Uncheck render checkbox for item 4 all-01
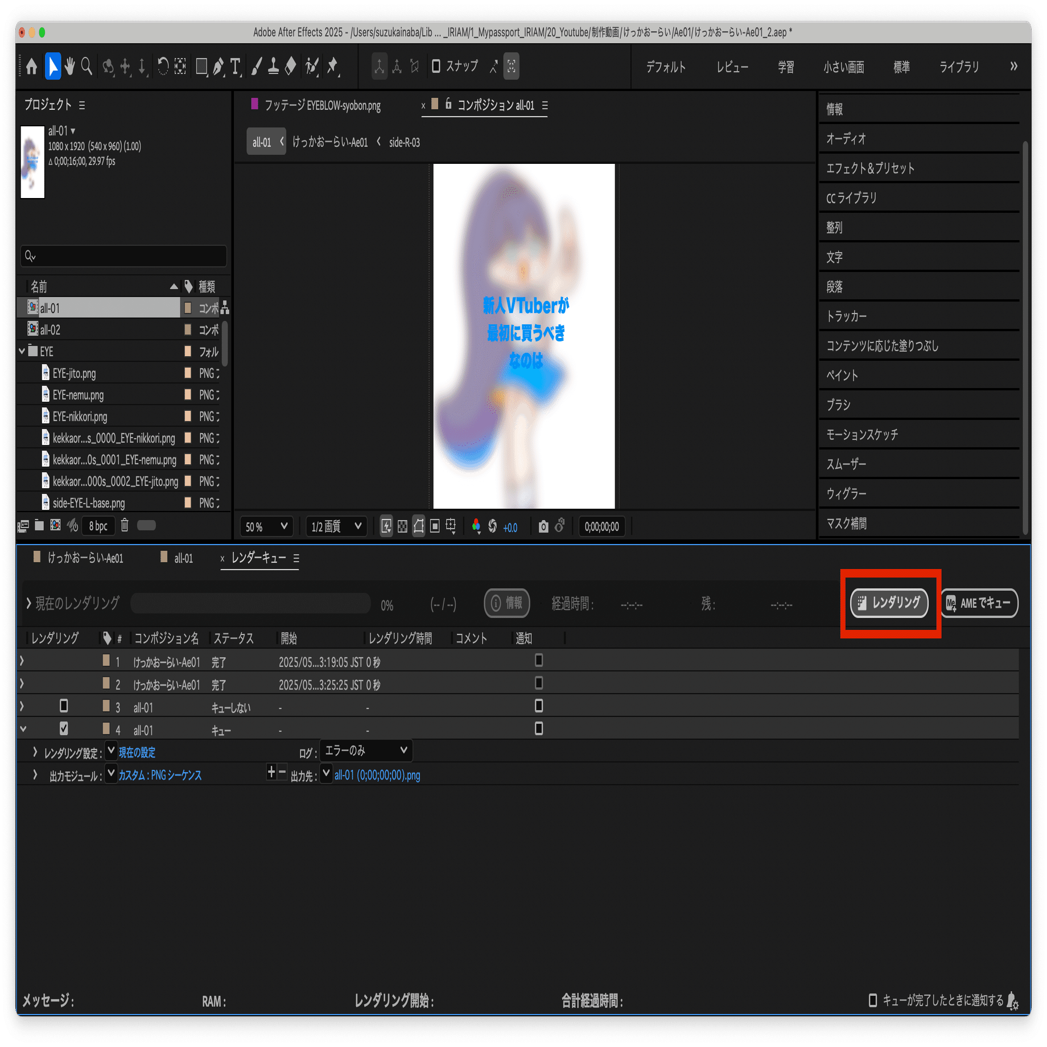This screenshot has height=1047, width=1047. [64, 728]
